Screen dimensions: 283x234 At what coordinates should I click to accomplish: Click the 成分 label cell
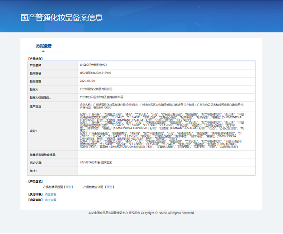point(52,131)
